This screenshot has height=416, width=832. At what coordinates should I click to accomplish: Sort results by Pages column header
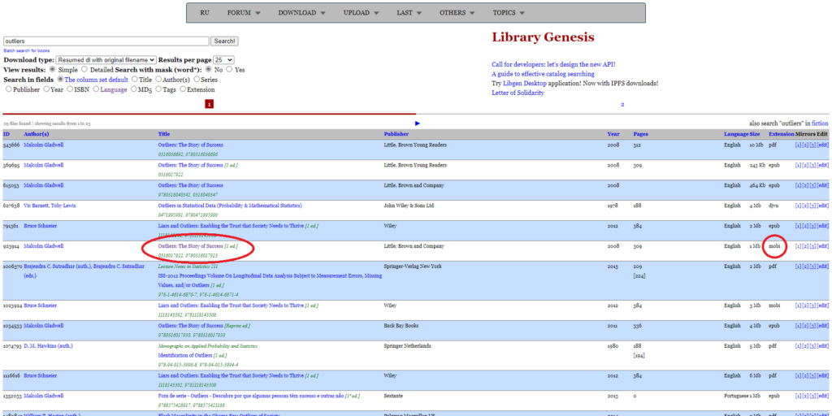[x=640, y=134]
